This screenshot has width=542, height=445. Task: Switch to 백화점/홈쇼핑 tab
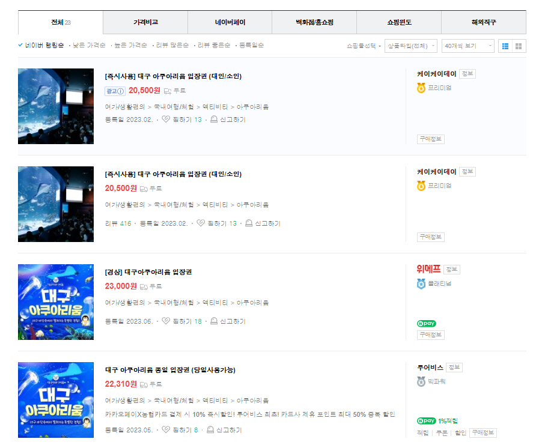pos(314,22)
